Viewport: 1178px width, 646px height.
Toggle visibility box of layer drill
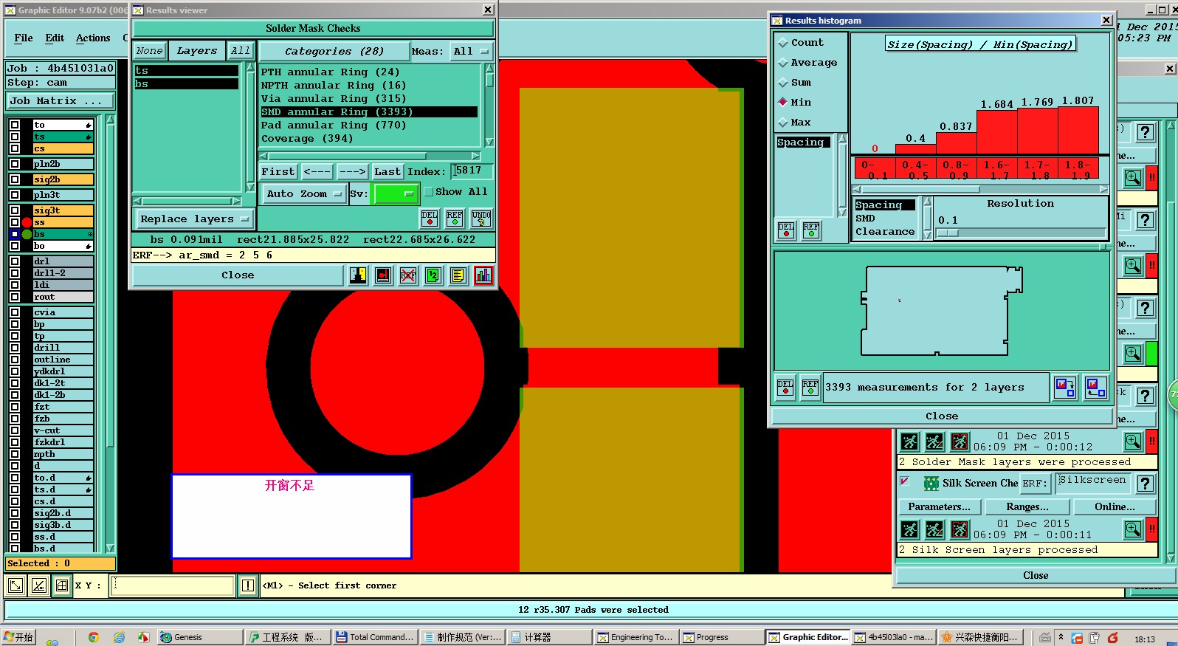pyautogui.click(x=14, y=348)
